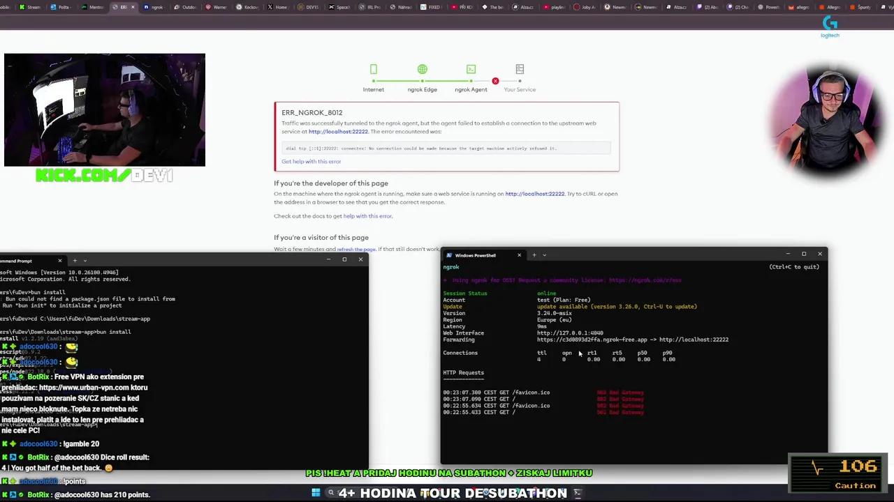Click the terminal icon on the taskbar
Viewport: 894px width, 502px height.
(577, 493)
